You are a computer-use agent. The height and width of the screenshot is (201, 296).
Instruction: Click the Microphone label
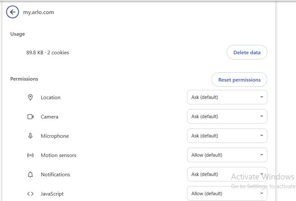click(55, 136)
